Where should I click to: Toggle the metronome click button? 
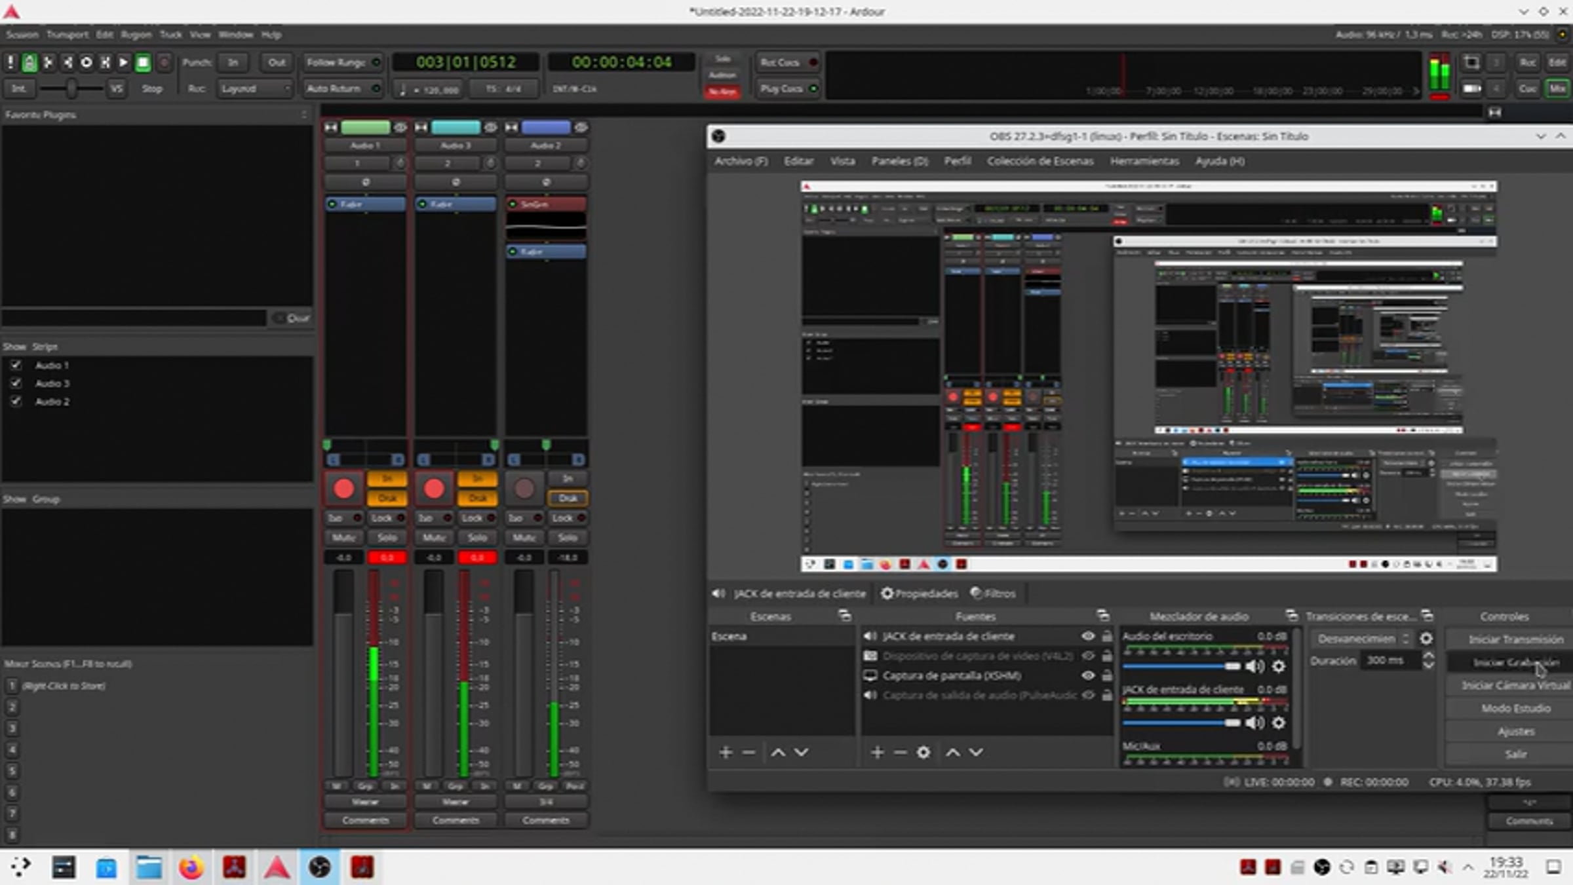(29, 63)
